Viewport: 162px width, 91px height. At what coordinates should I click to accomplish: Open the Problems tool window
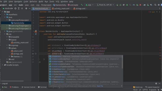(14, 87)
